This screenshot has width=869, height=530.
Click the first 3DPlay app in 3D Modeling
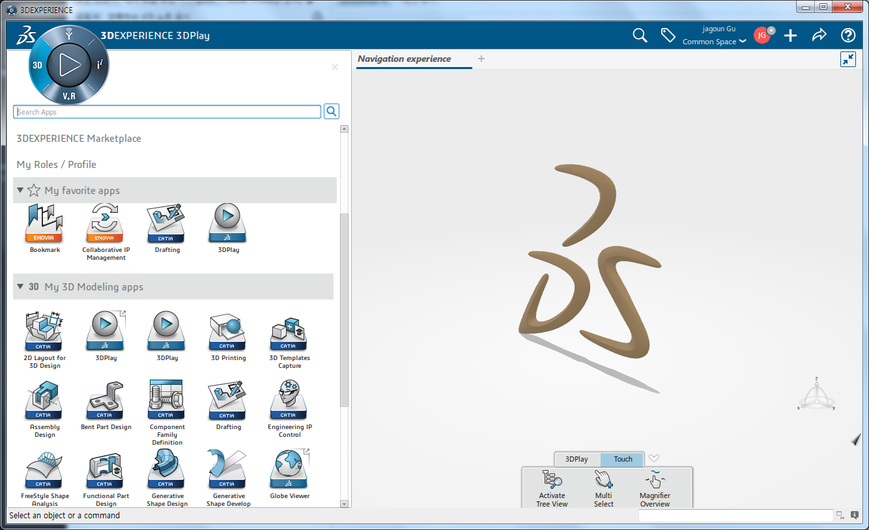pyautogui.click(x=106, y=336)
